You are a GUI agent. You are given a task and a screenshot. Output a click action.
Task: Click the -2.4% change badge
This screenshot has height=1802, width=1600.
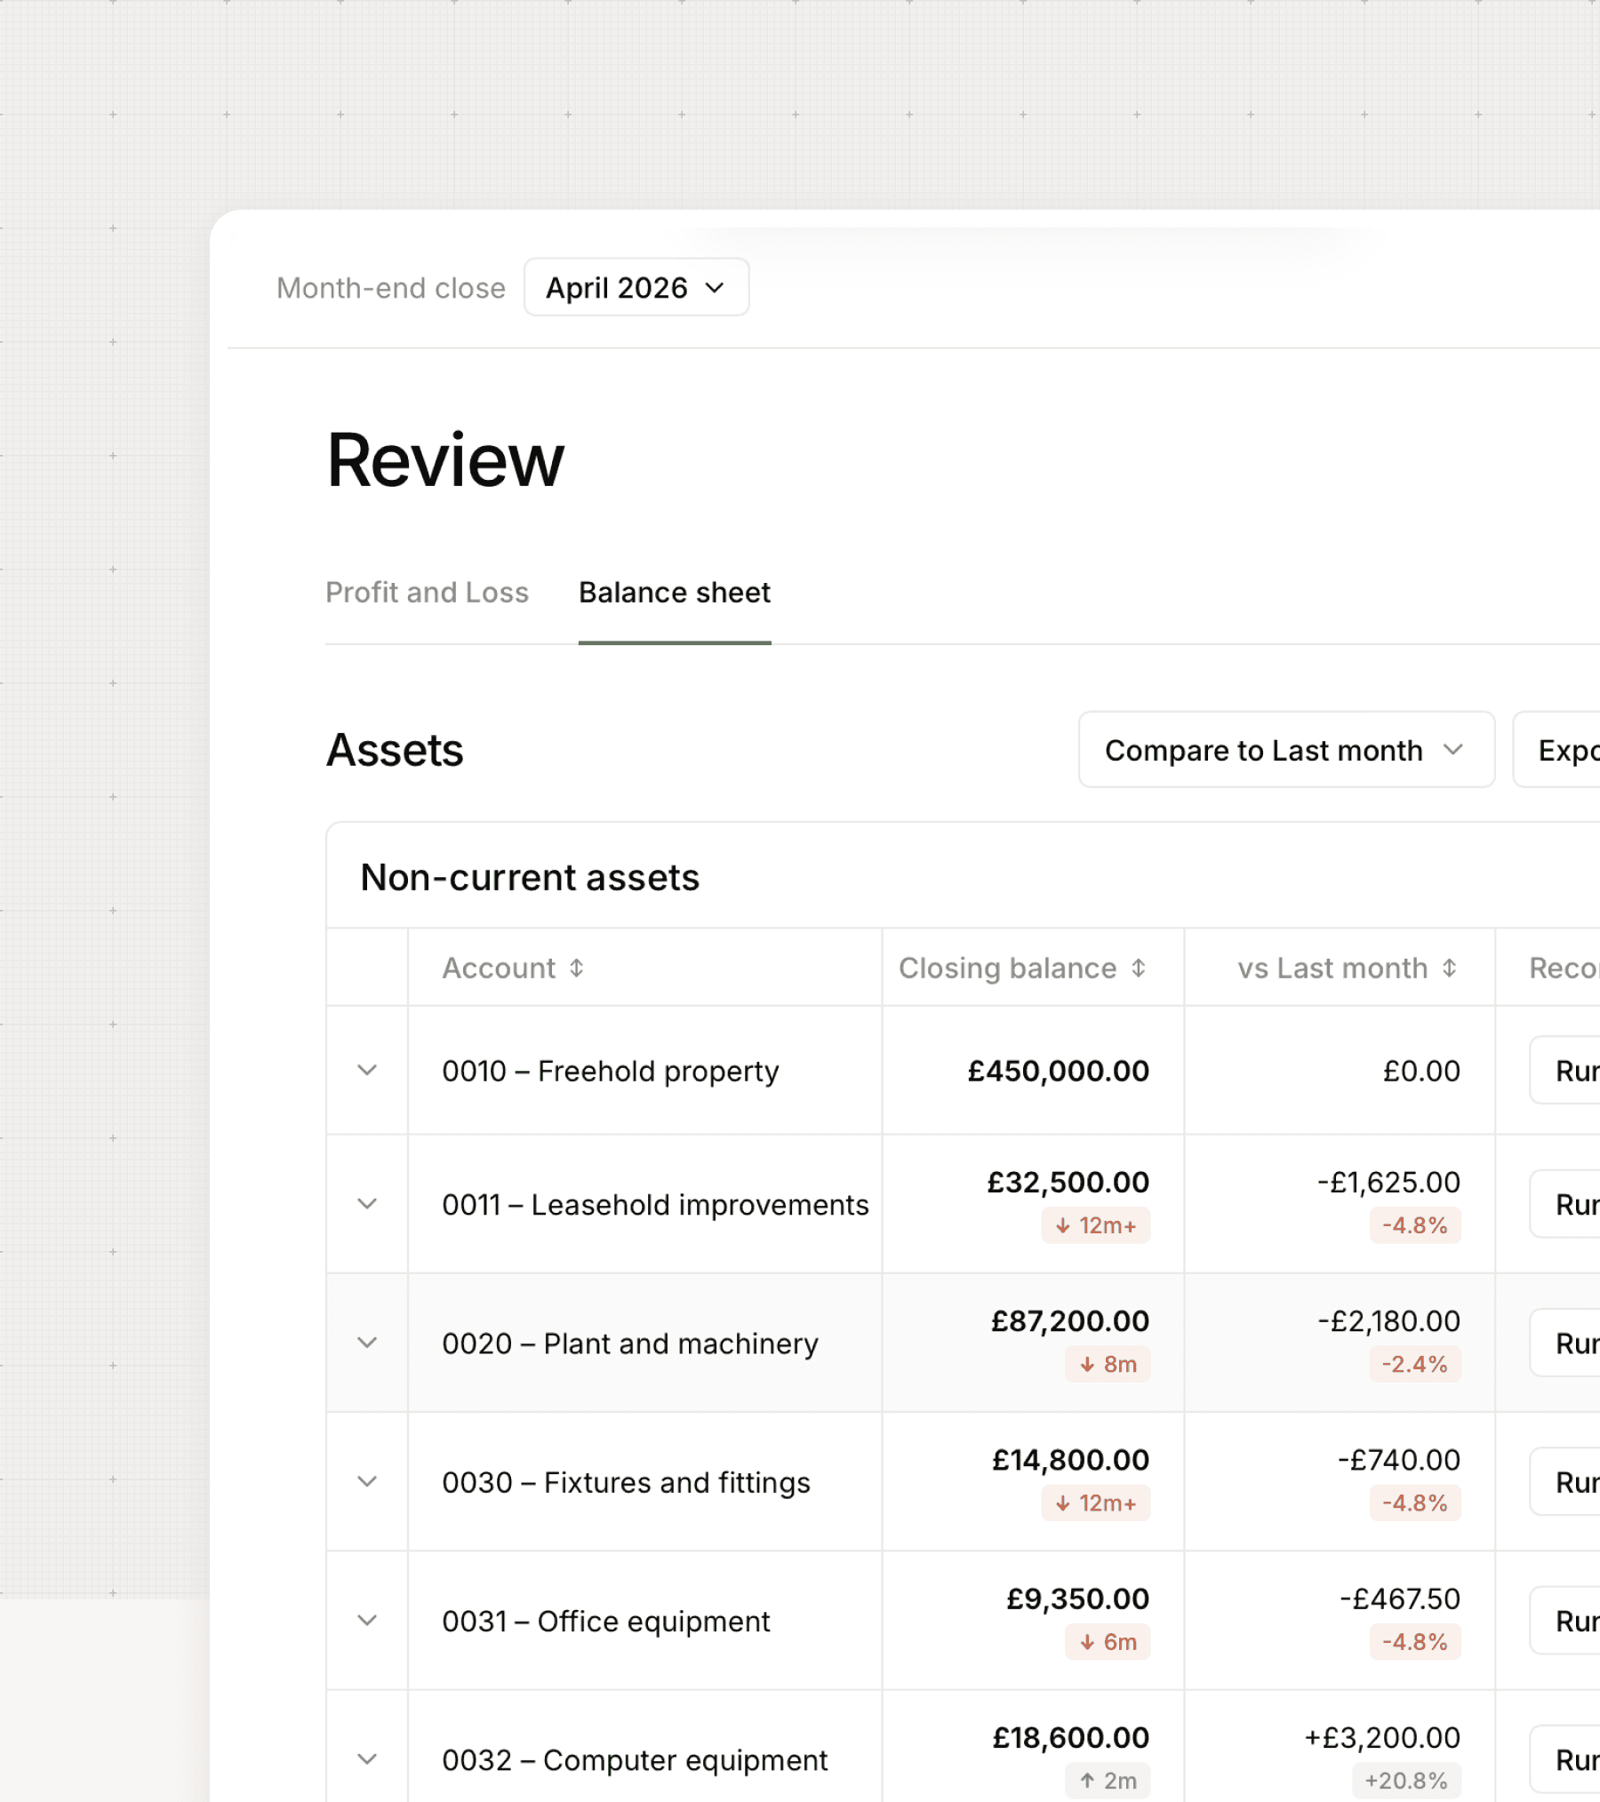(x=1415, y=1364)
